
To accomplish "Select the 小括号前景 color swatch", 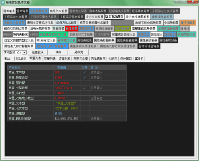I will click(x=171, y=23).
